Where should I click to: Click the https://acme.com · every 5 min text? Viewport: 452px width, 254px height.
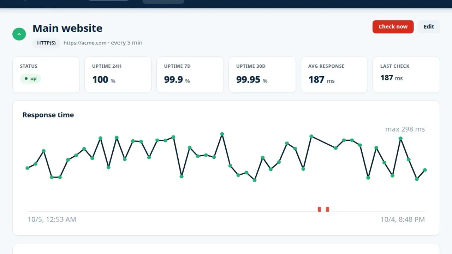point(103,43)
